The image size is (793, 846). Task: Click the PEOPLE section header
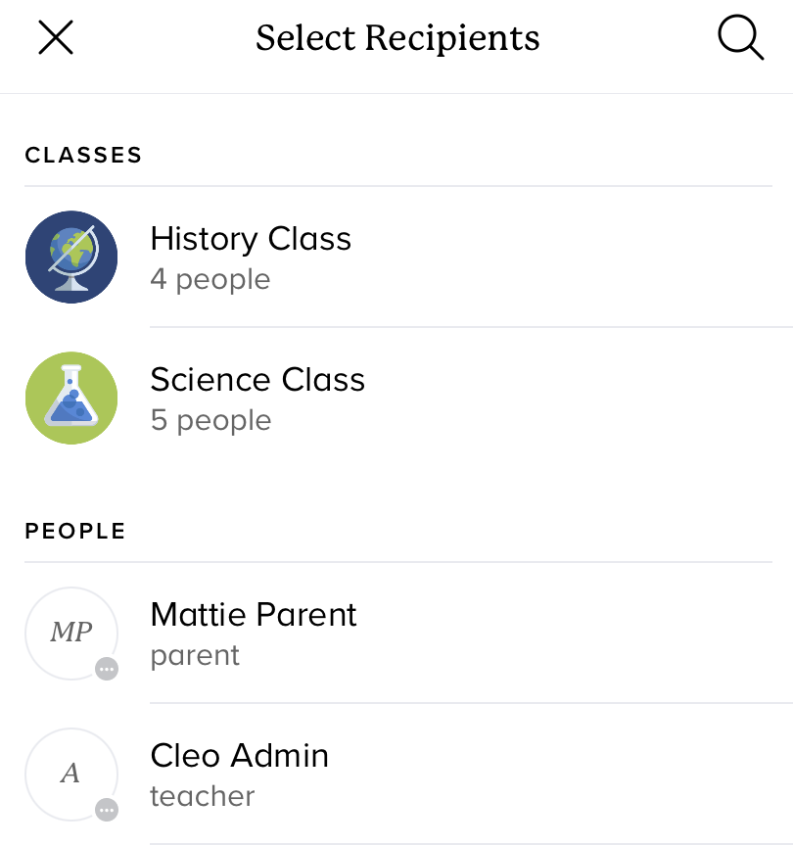[x=75, y=531]
